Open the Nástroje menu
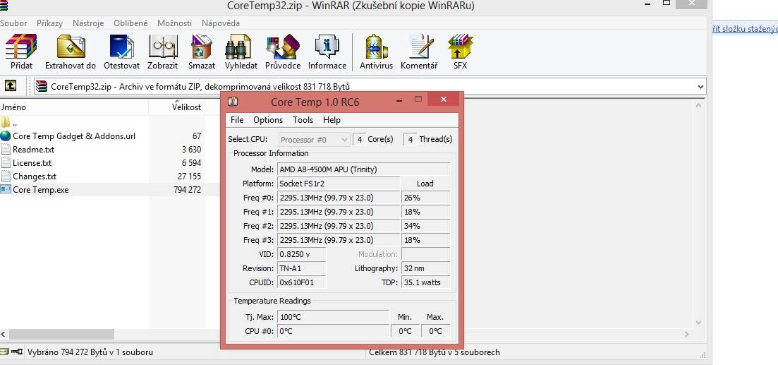Screen dimensions: 778x365 click(x=88, y=23)
